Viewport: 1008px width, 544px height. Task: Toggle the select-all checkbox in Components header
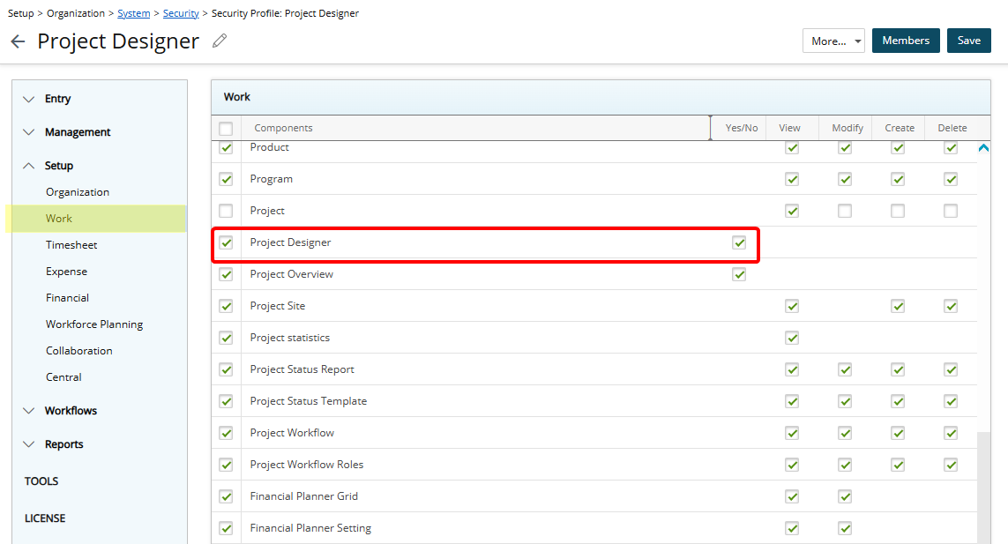coord(226,128)
